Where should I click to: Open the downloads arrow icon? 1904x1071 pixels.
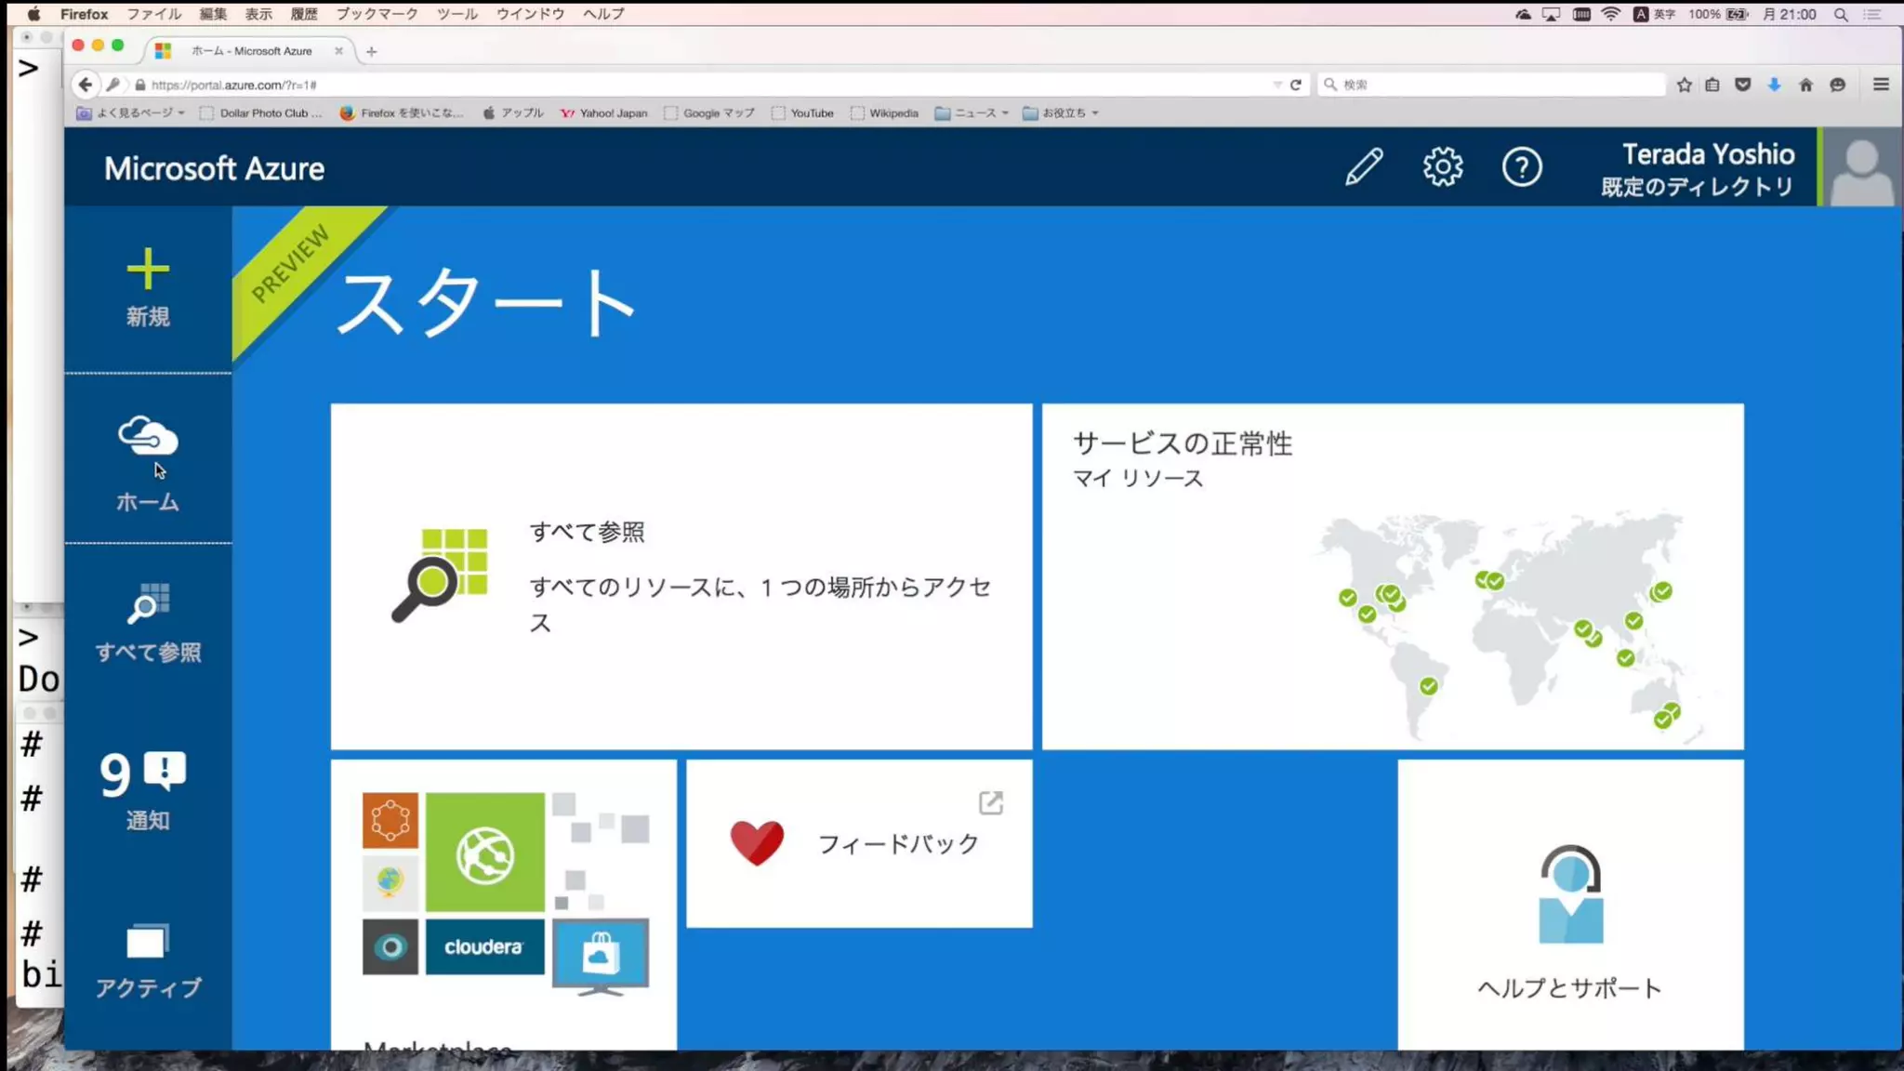click(1774, 85)
